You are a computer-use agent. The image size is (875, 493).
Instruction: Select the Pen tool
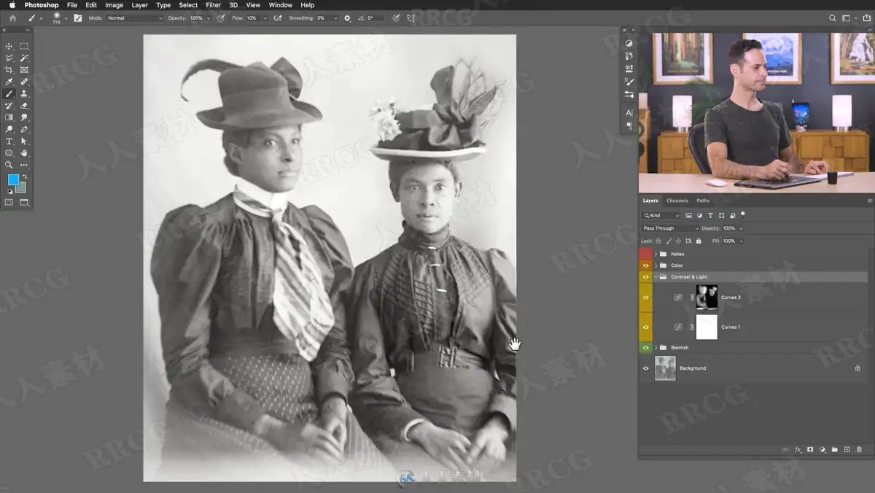click(24, 129)
